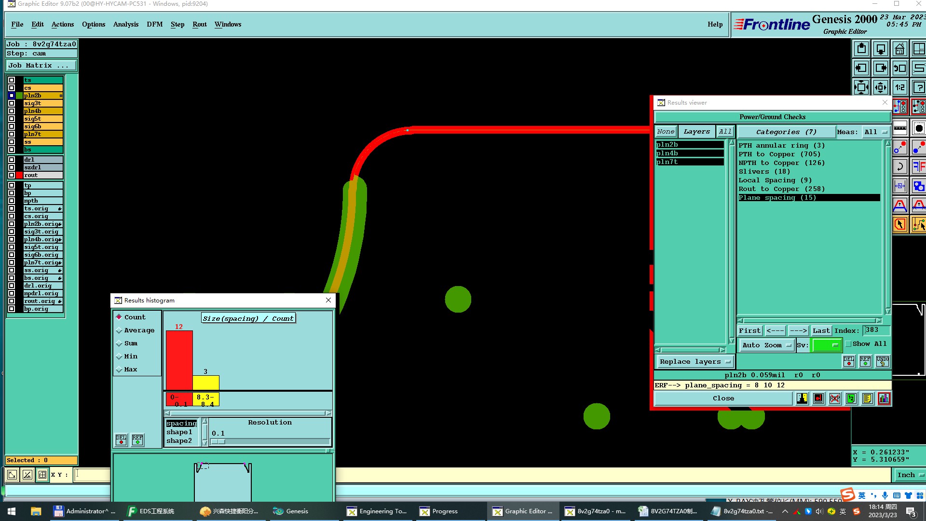Click the UNDO icon in Results viewer
This screenshot has width=926, height=521.
tap(882, 361)
